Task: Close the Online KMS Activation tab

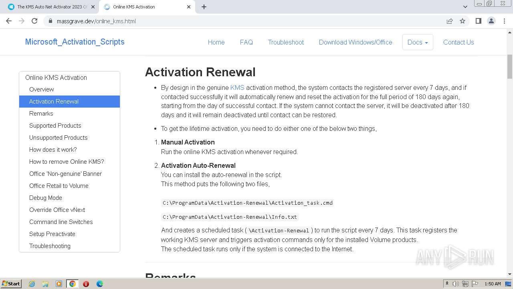Action: click(189, 7)
